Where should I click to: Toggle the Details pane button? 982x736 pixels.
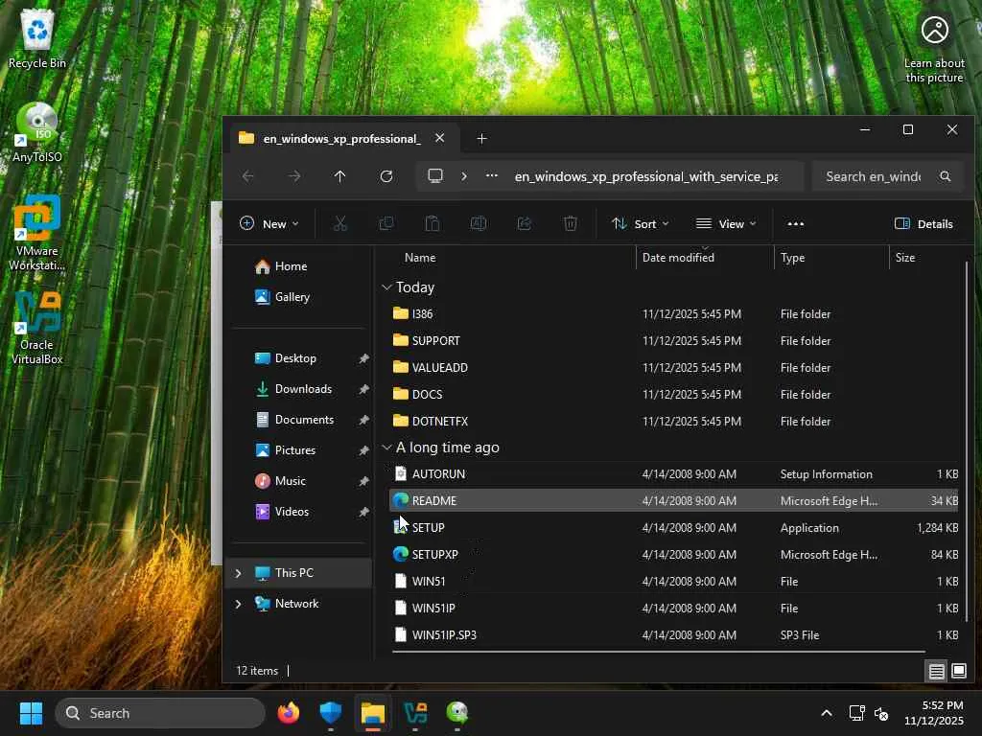924,223
